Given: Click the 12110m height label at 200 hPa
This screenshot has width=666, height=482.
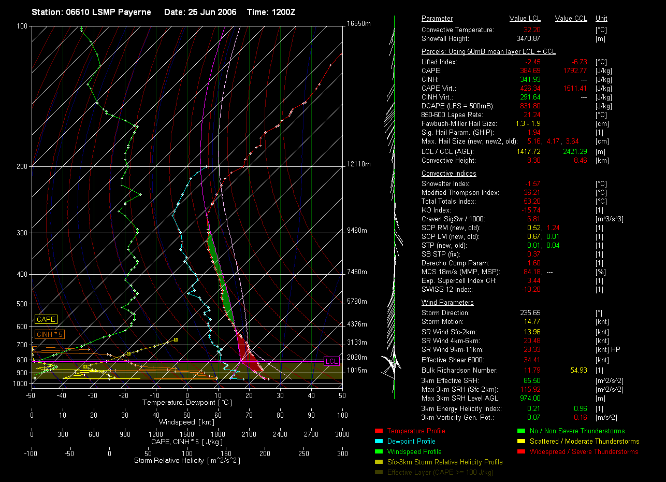Looking at the screenshot, I should click(x=359, y=164).
